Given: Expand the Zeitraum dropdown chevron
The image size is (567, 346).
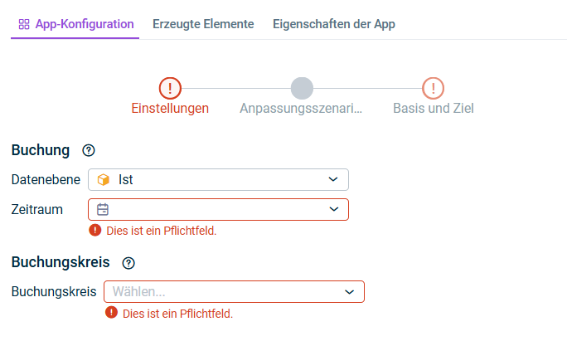Looking at the screenshot, I should click(333, 209).
